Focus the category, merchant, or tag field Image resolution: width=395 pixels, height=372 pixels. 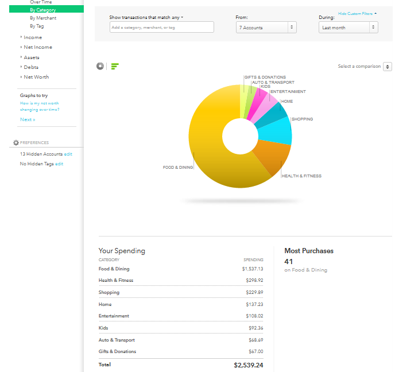(x=162, y=27)
